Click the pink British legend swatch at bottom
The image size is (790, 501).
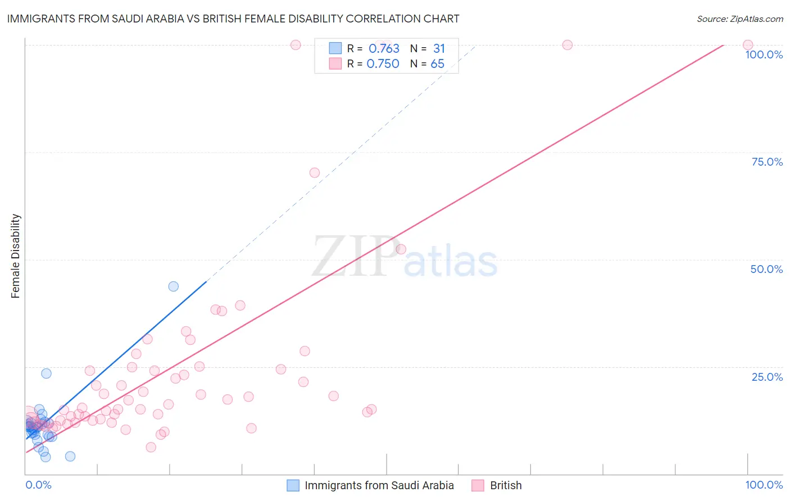click(x=478, y=485)
